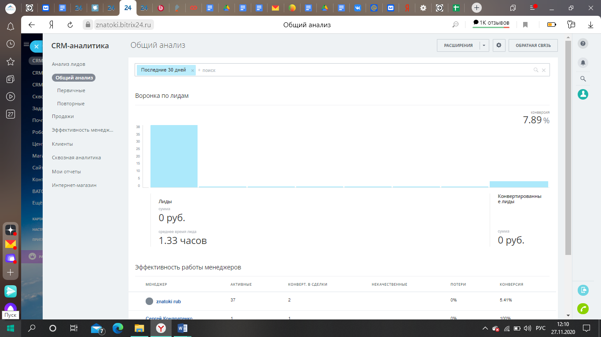601x337 pixels.
Task: Open File Explorer from the taskbar
Action: 139,328
